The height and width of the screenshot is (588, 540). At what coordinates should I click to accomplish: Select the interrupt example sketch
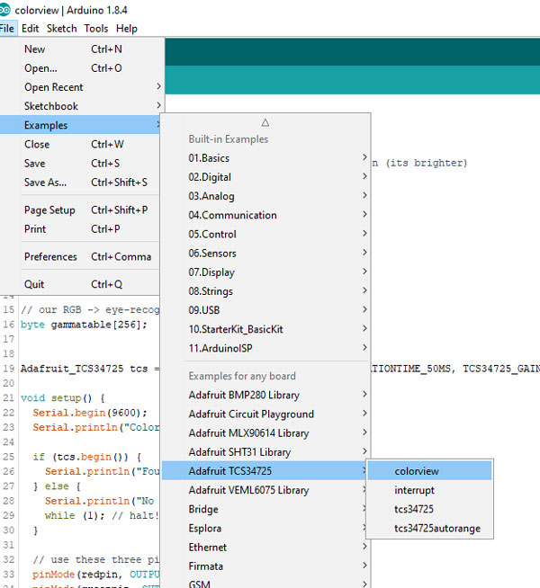[414, 490]
